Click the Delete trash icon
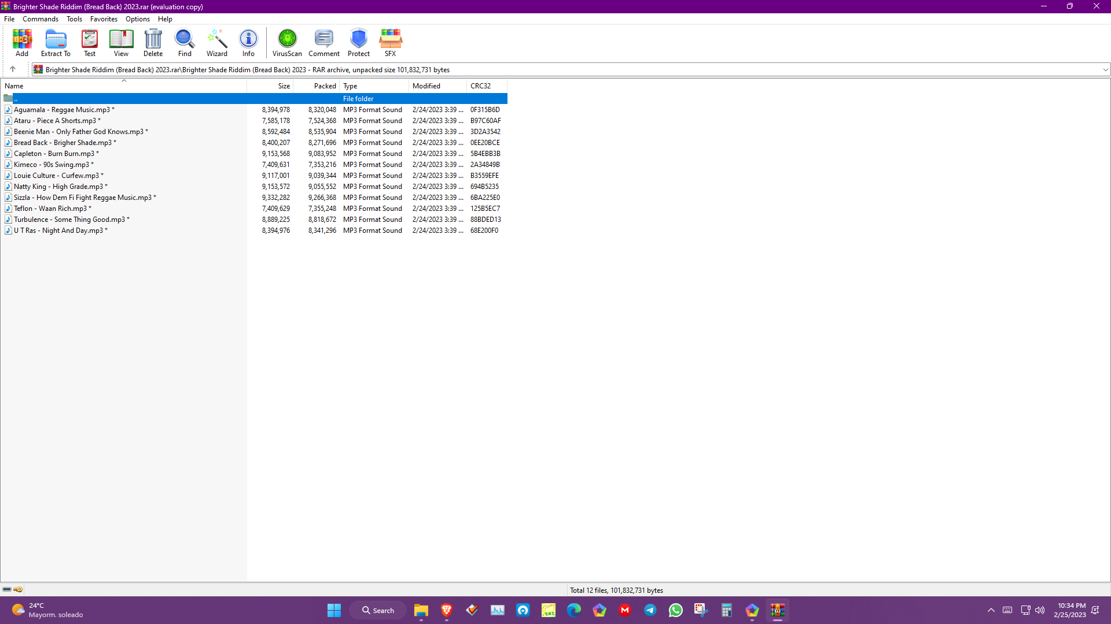 click(153, 43)
